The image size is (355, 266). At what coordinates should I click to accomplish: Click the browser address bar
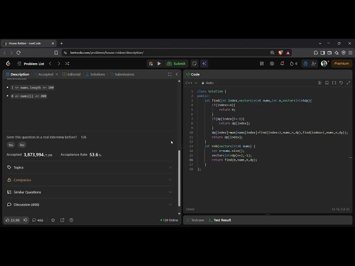coord(168,53)
